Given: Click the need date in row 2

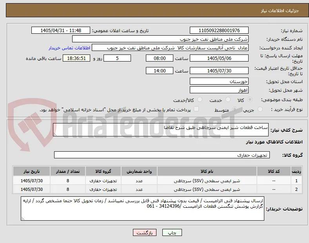Looking at the screenshot, I should coord(31,189).
